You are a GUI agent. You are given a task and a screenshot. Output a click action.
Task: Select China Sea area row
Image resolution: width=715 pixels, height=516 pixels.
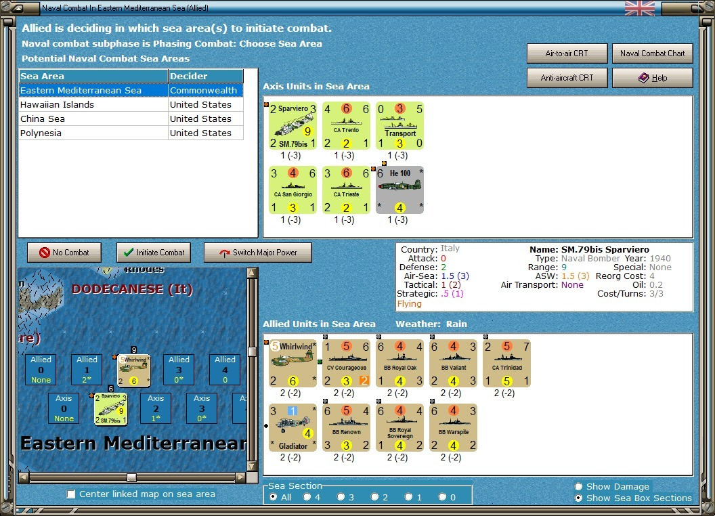tap(131, 119)
